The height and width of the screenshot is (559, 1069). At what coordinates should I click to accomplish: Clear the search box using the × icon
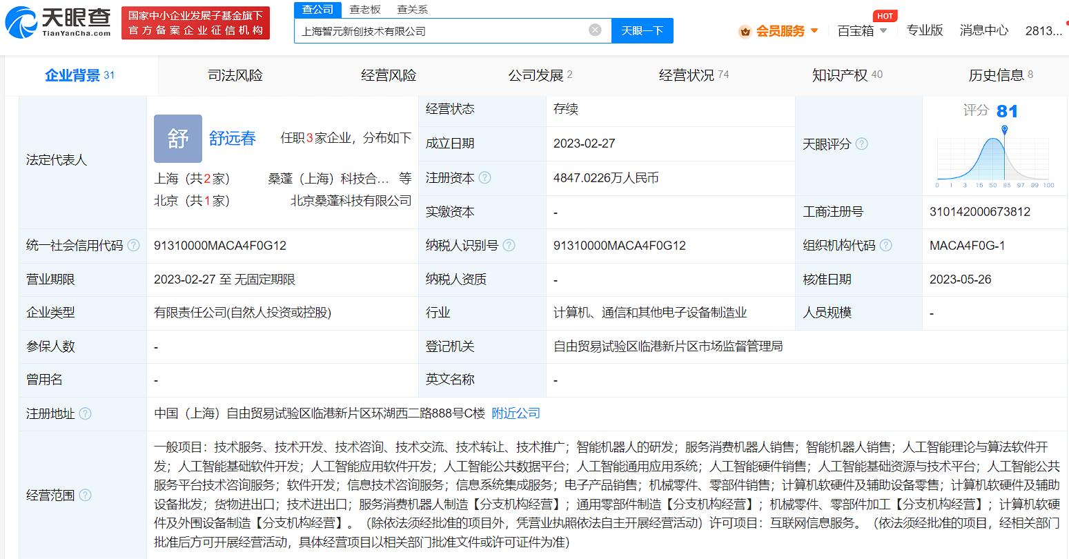[595, 30]
